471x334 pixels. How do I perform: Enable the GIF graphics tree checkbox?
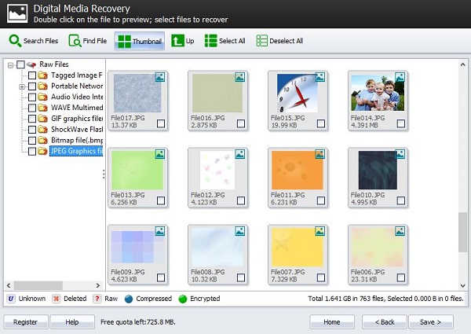[32, 119]
